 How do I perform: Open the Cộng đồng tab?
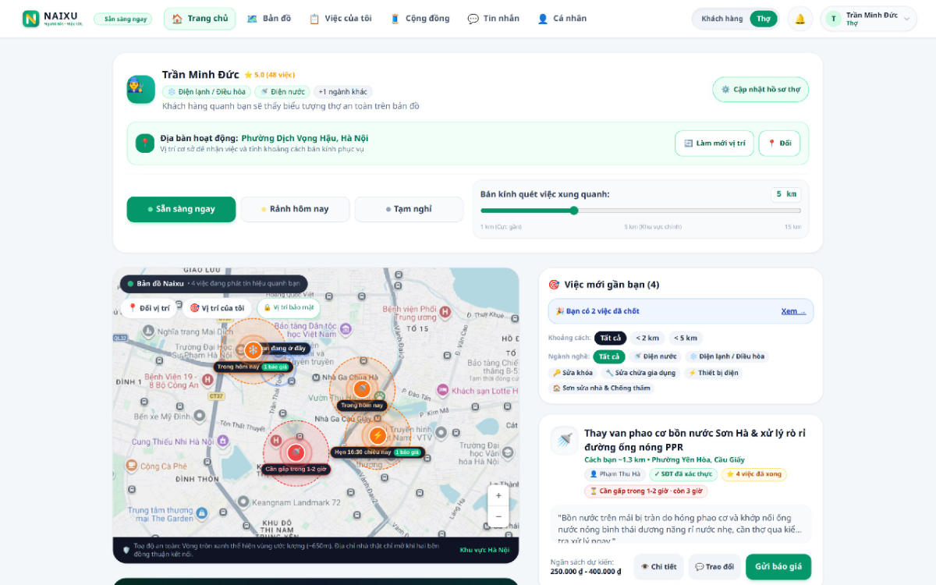click(420, 19)
